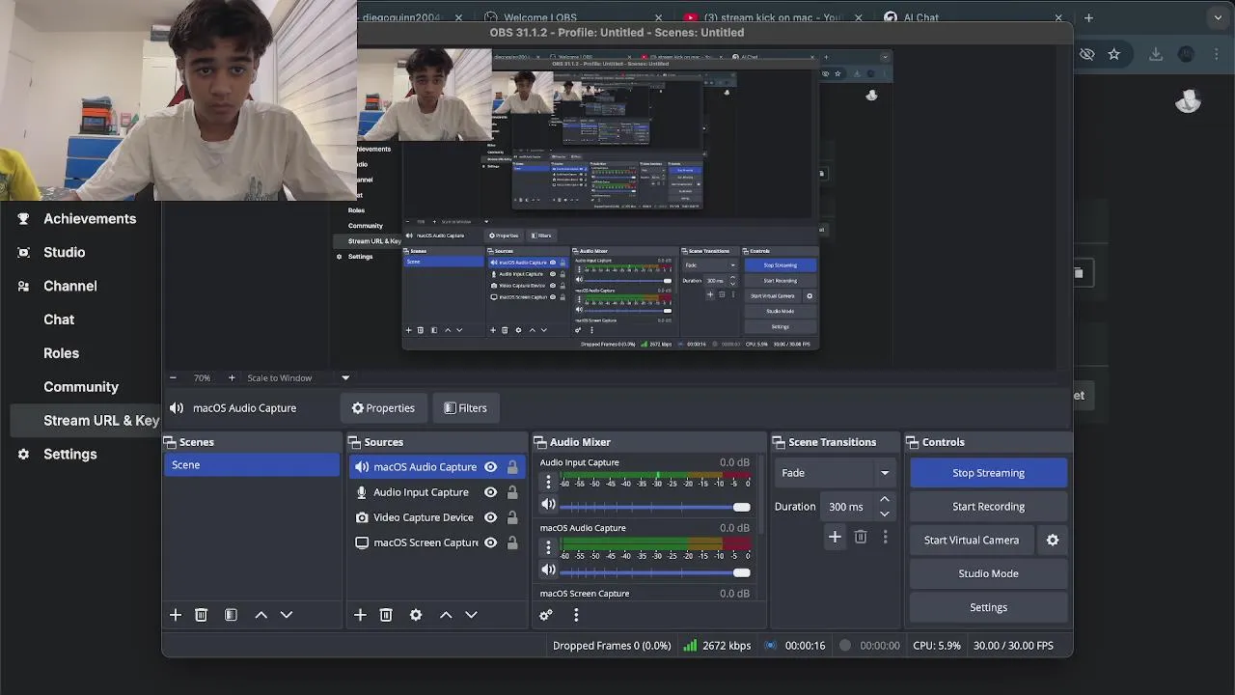The width and height of the screenshot is (1235, 695).
Task: Remove the scene transition via trash icon
Action: [861, 537]
